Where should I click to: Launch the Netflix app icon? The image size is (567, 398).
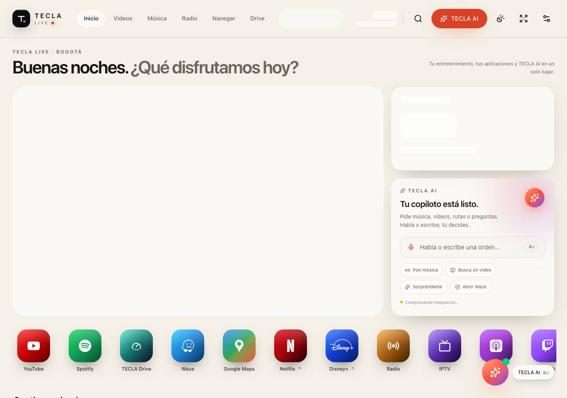coord(291,346)
